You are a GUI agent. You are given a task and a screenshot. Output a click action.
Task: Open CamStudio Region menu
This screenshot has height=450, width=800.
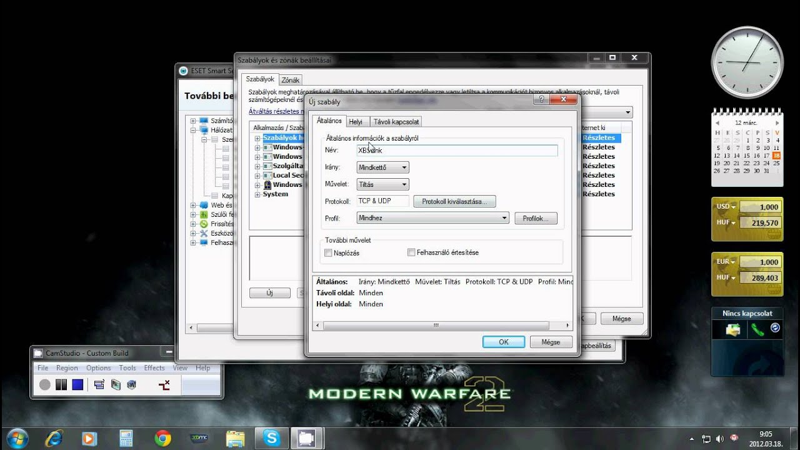point(67,368)
